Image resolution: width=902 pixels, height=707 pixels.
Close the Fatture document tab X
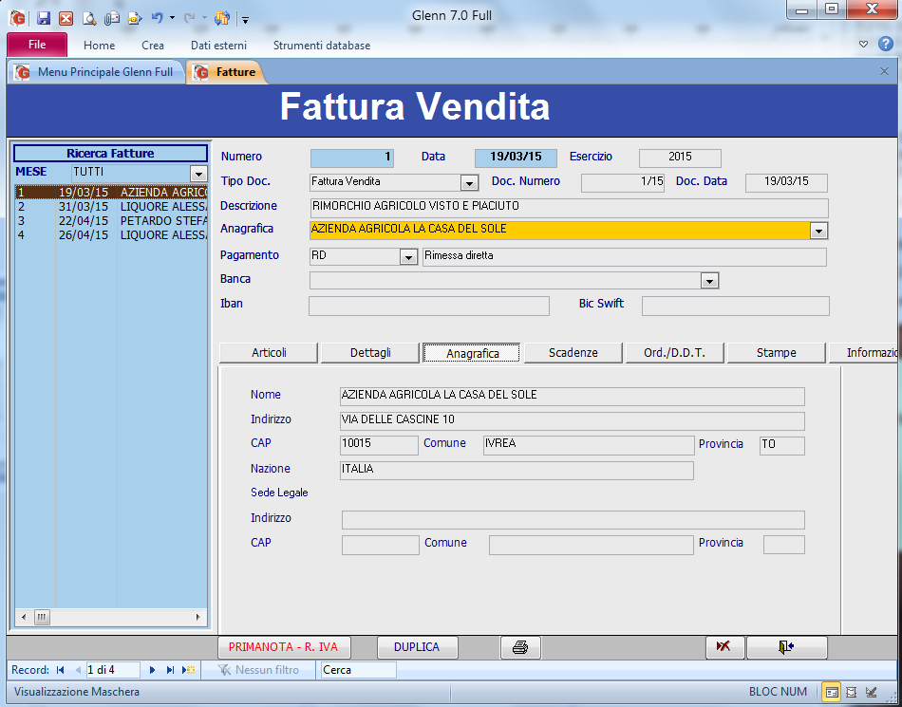(x=884, y=71)
